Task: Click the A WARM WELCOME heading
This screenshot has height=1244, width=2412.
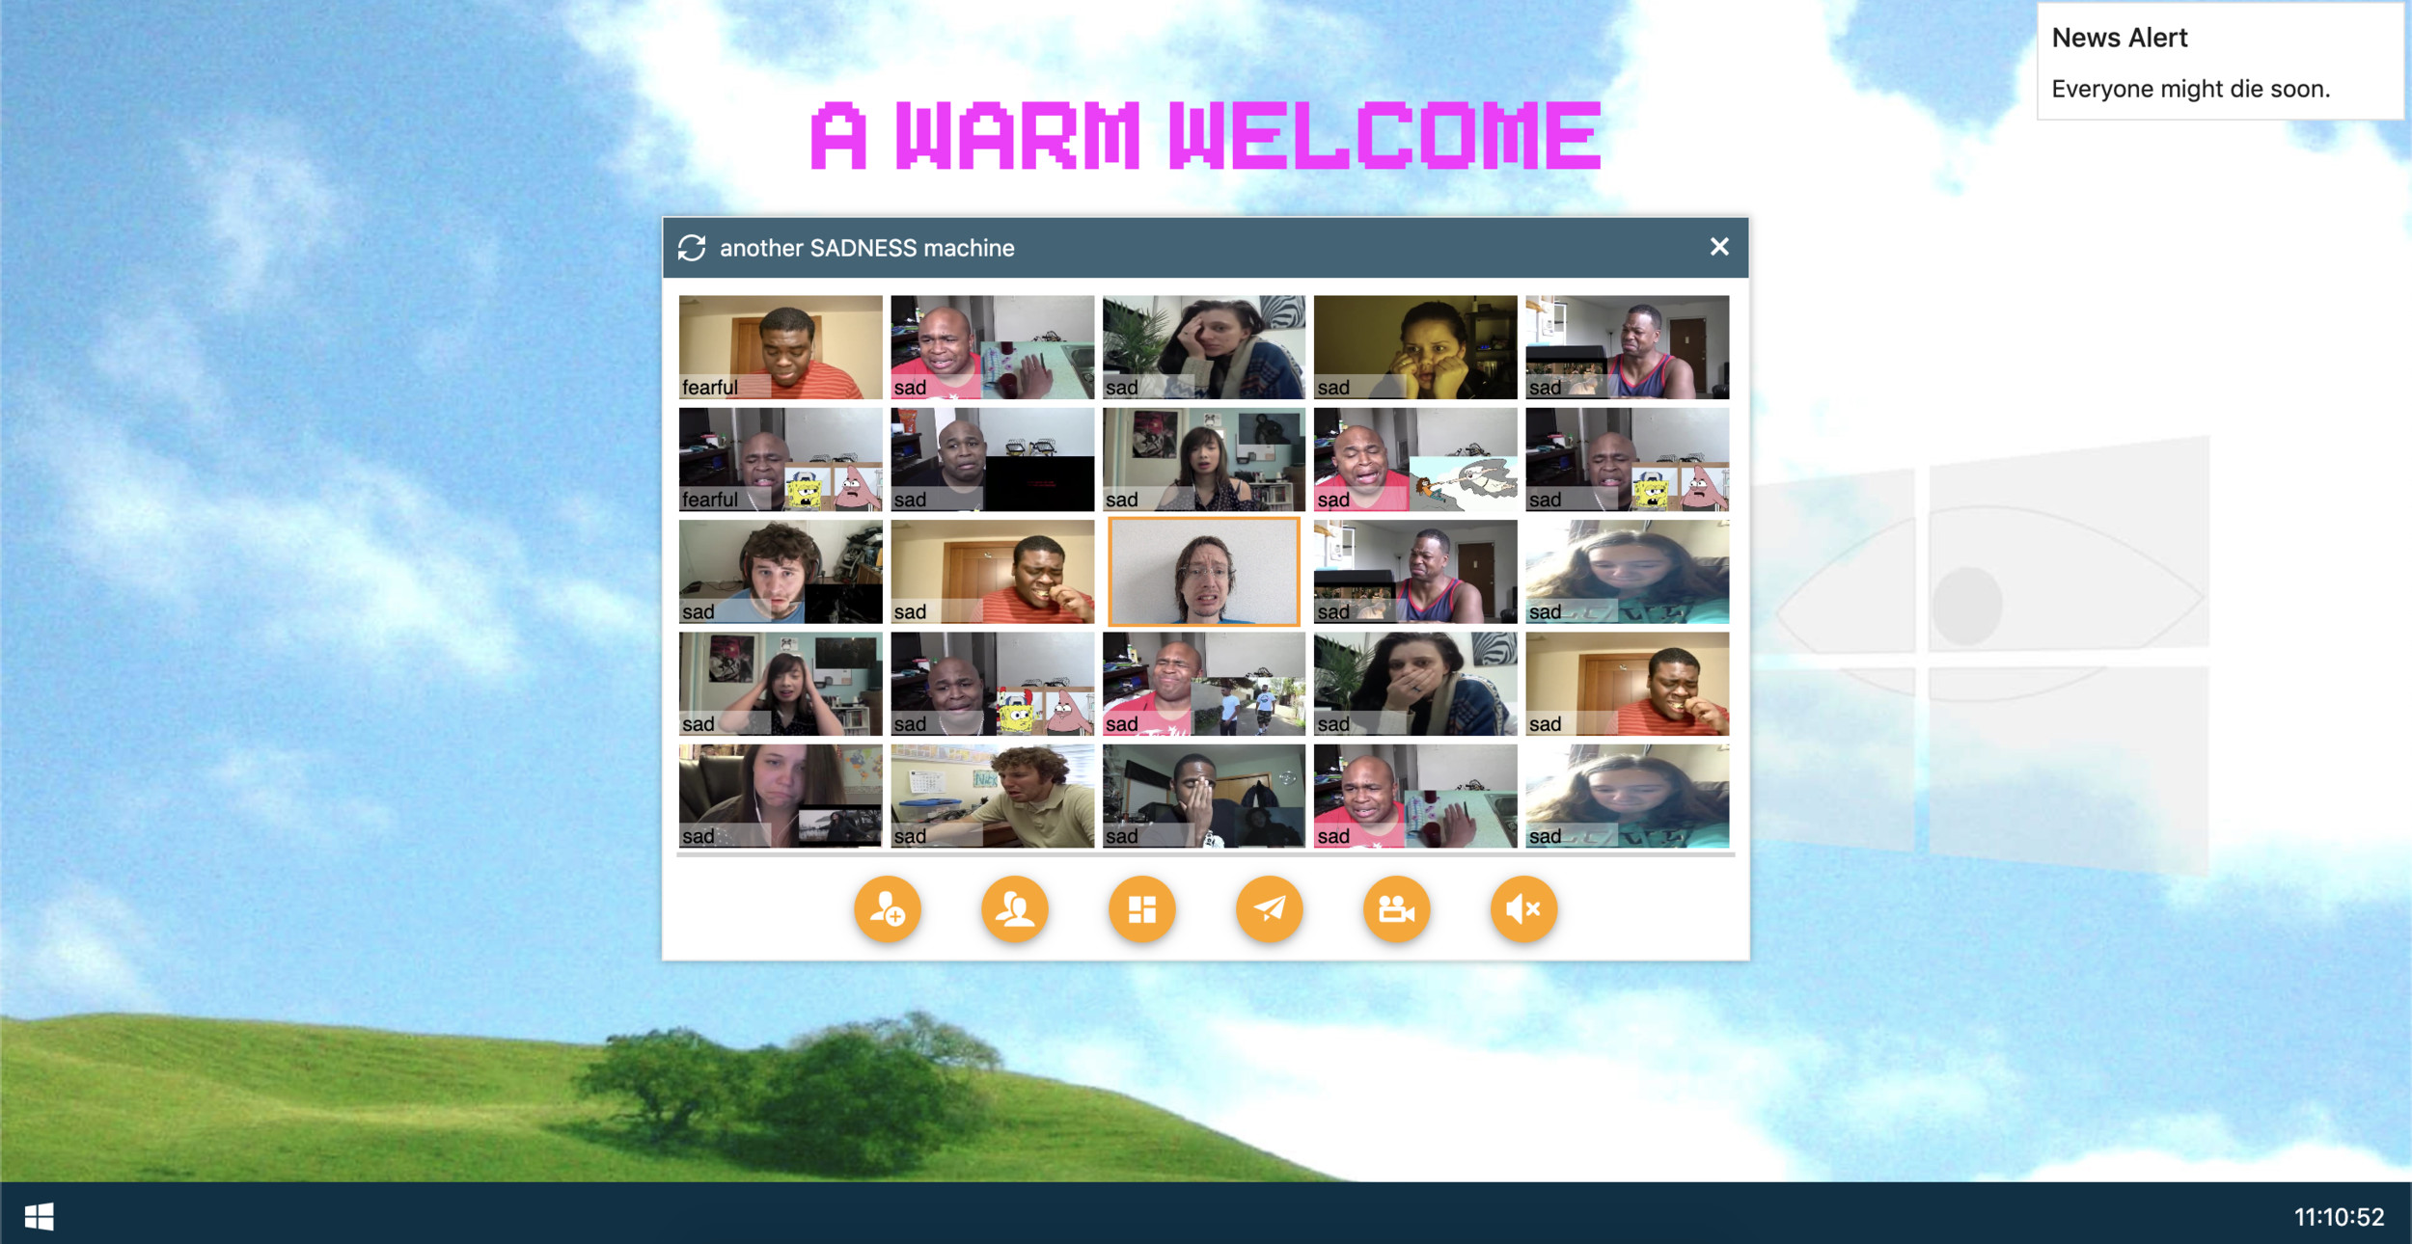Action: (x=1205, y=136)
